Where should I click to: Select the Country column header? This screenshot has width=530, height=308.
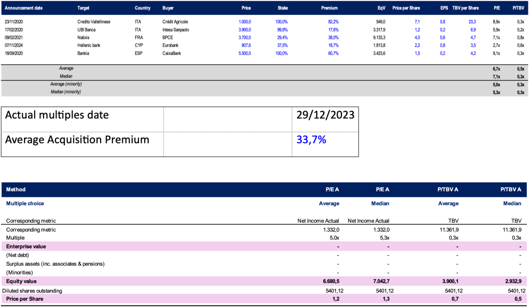tap(142, 8)
